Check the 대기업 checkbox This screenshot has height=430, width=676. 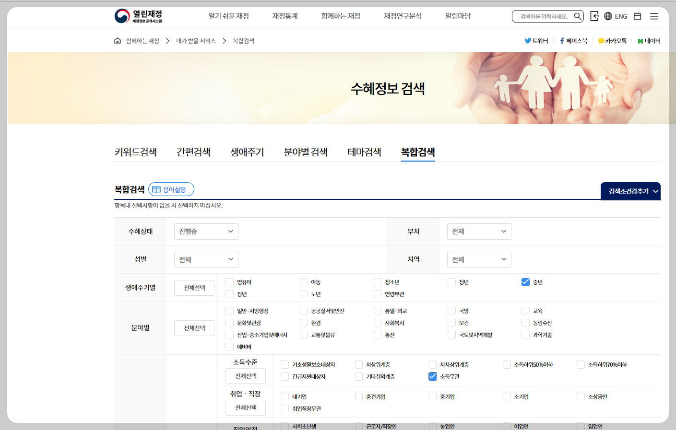point(285,396)
